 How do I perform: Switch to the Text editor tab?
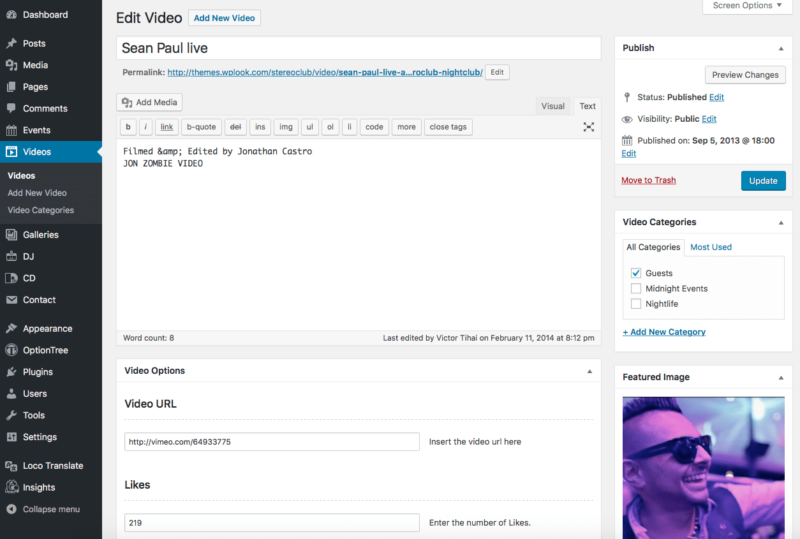588,107
